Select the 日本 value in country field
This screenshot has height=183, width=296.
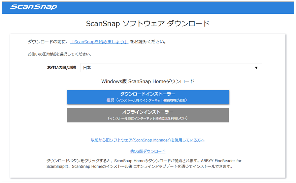point(87,68)
